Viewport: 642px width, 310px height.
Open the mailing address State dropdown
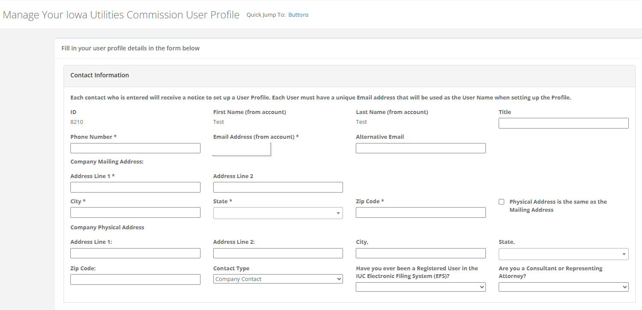(x=278, y=213)
